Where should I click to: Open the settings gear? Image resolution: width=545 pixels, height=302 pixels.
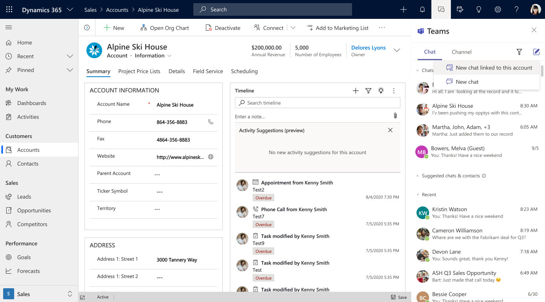coord(498,9)
